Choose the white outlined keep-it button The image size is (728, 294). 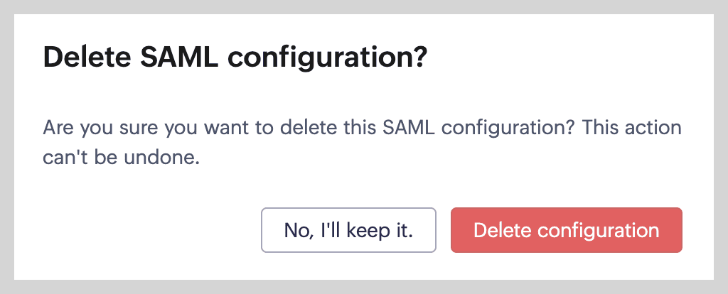point(348,230)
